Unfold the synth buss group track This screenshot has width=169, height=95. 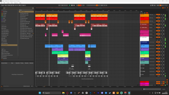[141, 42]
